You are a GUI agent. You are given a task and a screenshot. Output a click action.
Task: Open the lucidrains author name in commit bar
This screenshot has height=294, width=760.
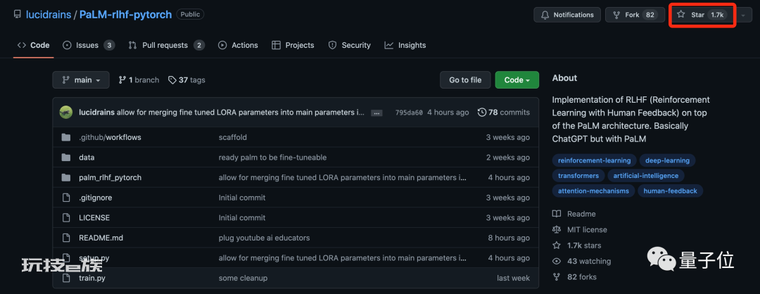point(97,113)
